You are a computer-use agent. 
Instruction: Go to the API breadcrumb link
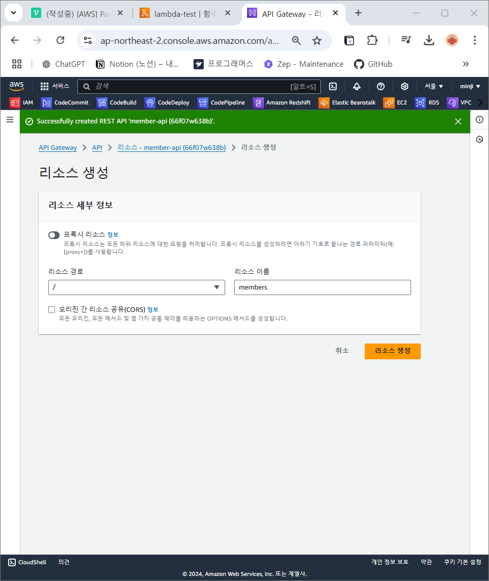[x=97, y=147]
